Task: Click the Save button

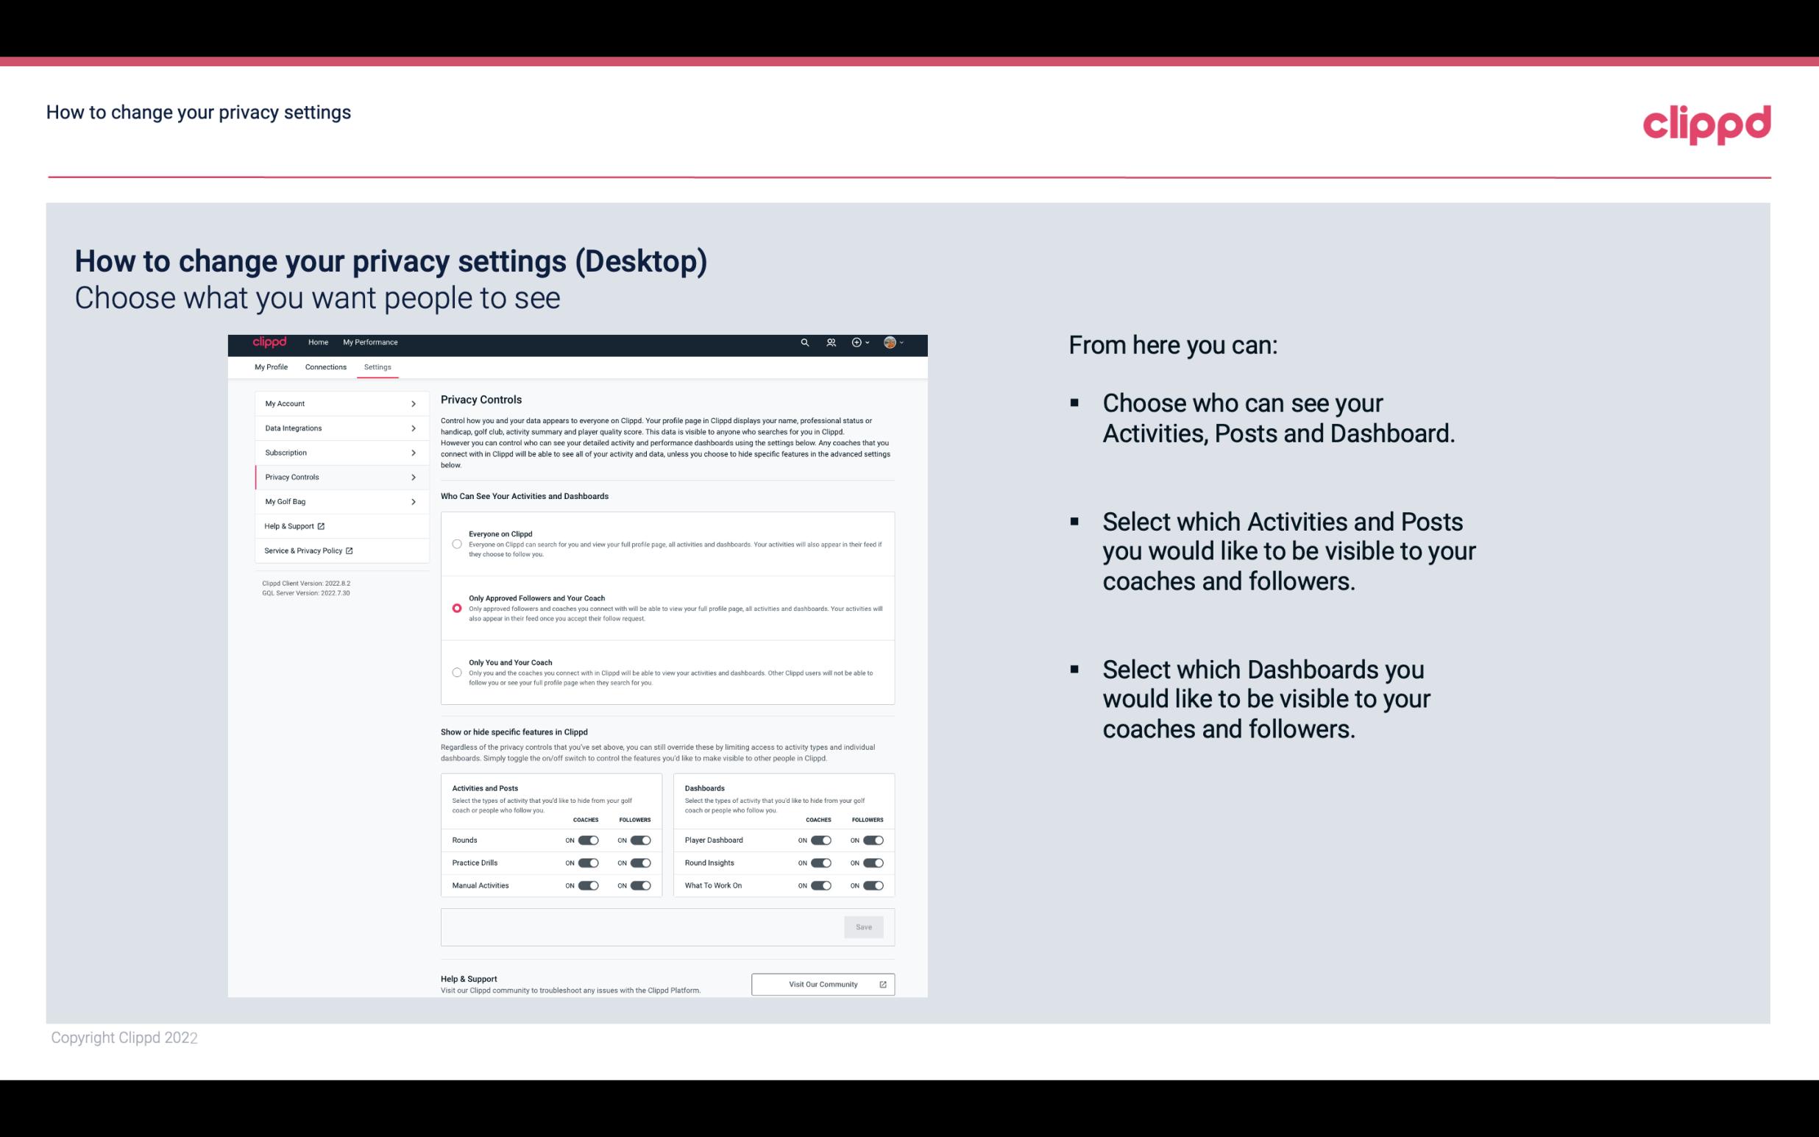Action: pos(863,926)
